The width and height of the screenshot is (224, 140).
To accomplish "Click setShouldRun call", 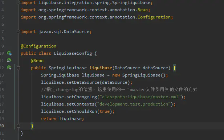I will 82,111.
